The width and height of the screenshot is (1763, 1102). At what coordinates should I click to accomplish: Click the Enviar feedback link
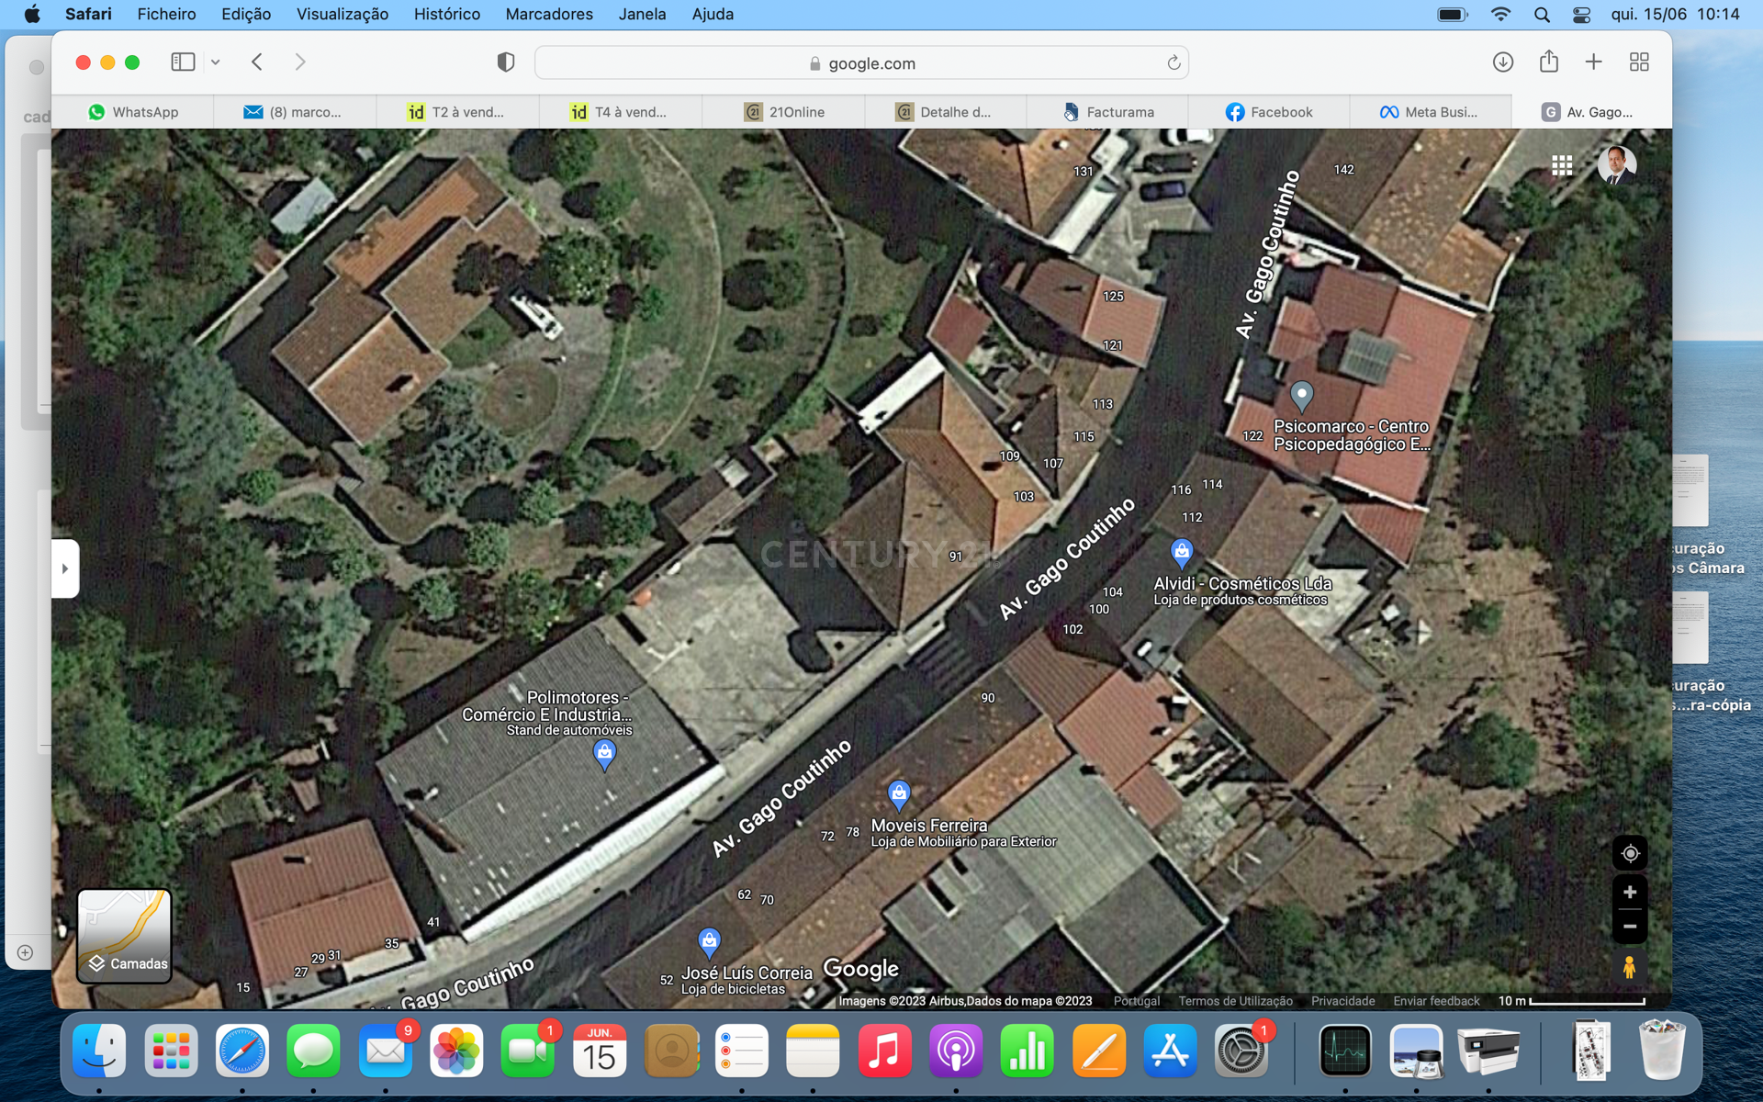[x=1436, y=1001]
